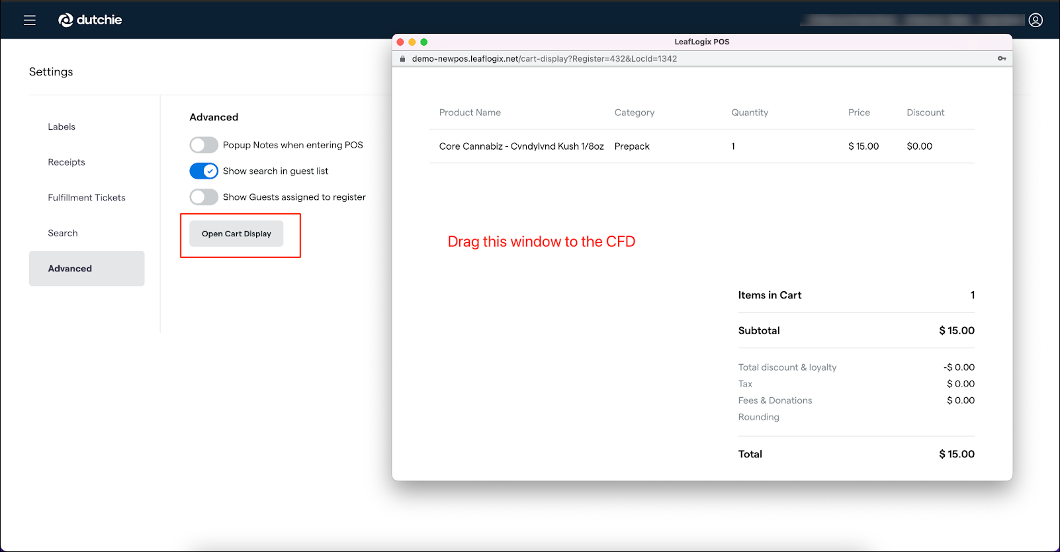1060x552 pixels.
Task: Open the user profile icon
Action: [1036, 21]
